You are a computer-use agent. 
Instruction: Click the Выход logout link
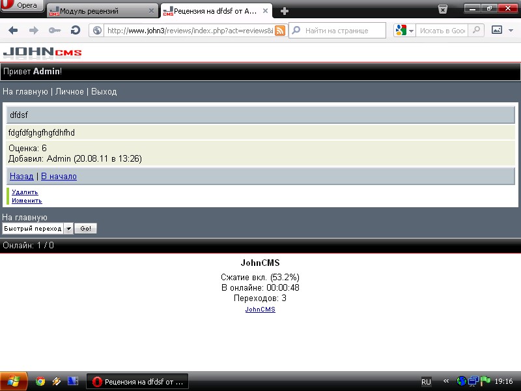[104, 91]
